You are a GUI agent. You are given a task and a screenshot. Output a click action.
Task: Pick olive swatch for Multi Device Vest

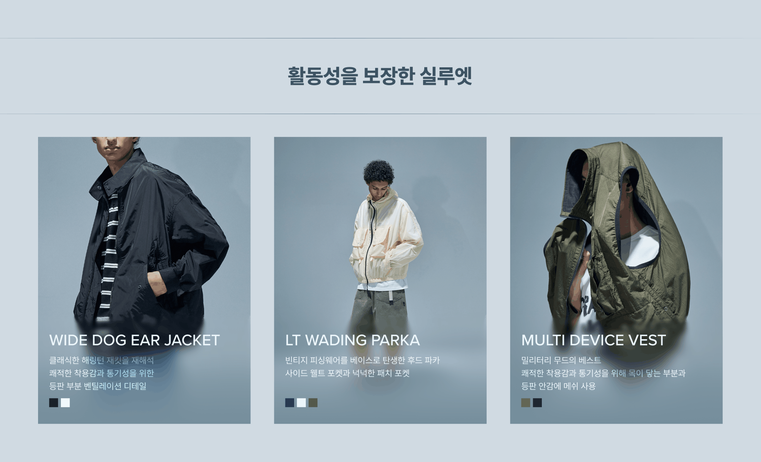point(525,403)
